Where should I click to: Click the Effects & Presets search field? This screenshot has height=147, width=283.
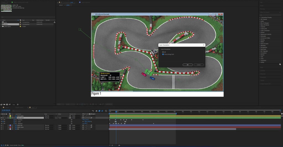[270, 15]
